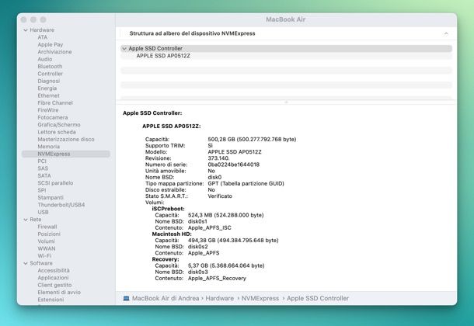Screen dimensions: 474x326
Task: Select Apple Pay in the sidebar
Action: pos(51,45)
